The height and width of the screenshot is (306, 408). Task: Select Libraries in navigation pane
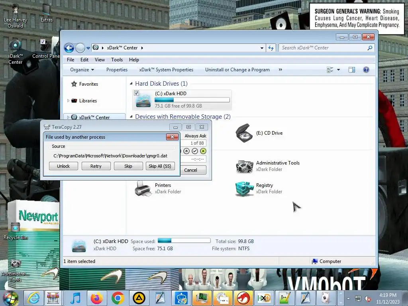click(x=88, y=101)
